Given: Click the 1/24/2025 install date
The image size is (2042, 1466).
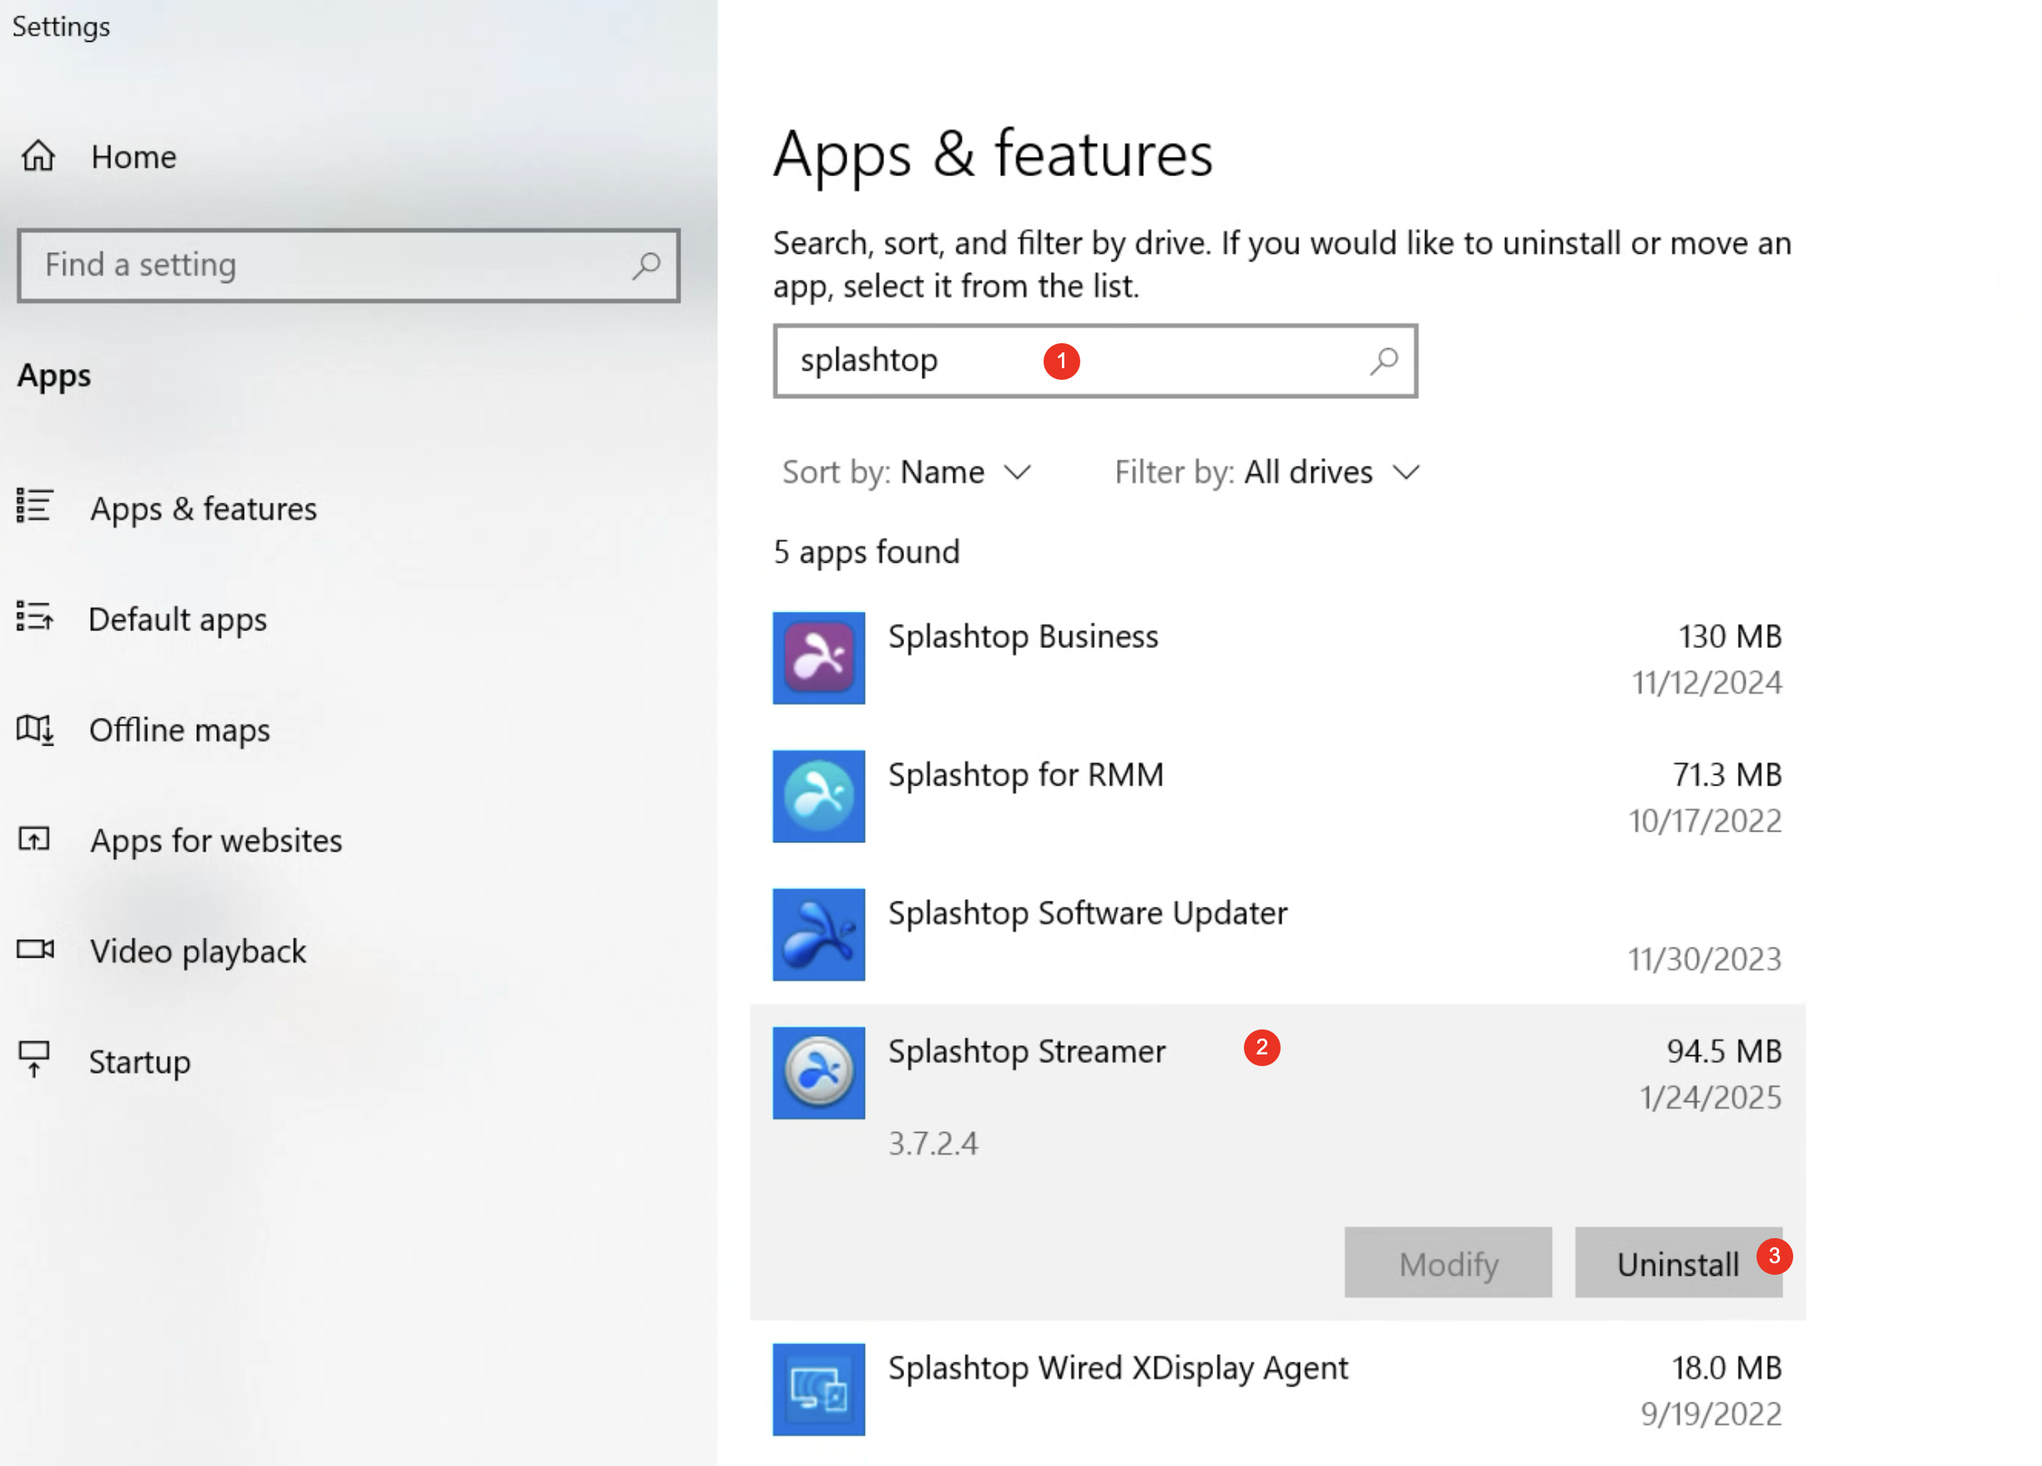Looking at the screenshot, I should coord(1710,1098).
